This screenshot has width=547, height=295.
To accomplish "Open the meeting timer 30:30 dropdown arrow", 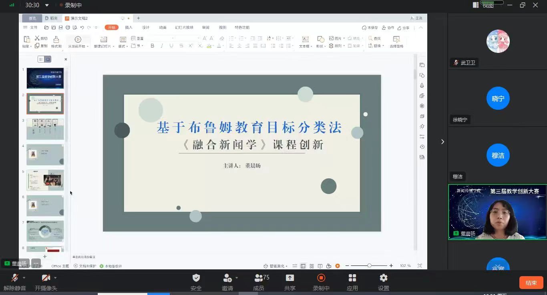I will (47, 5).
